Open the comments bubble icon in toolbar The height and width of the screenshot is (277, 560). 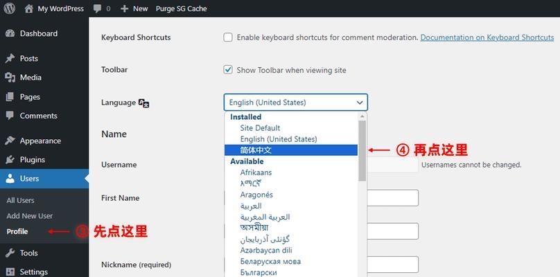coord(97,9)
